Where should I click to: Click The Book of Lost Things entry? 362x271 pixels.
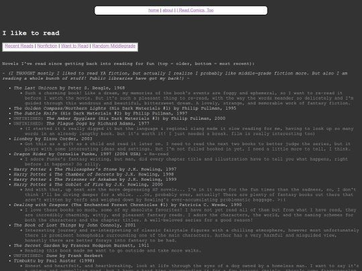click(x=74, y=225)
